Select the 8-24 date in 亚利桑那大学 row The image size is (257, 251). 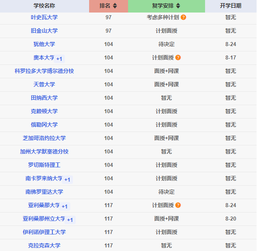231,205
